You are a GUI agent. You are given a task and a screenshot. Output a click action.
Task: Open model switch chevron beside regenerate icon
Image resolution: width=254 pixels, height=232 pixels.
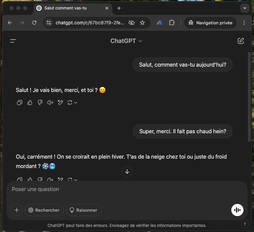pos(76,102)
